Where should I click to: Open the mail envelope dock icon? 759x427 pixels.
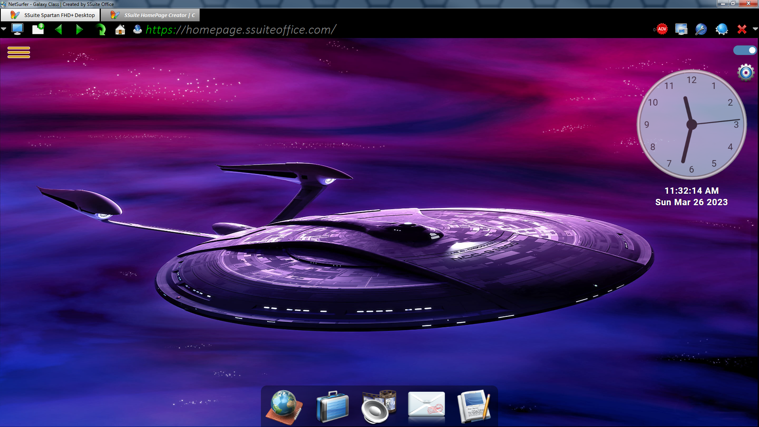pos(426,405)
